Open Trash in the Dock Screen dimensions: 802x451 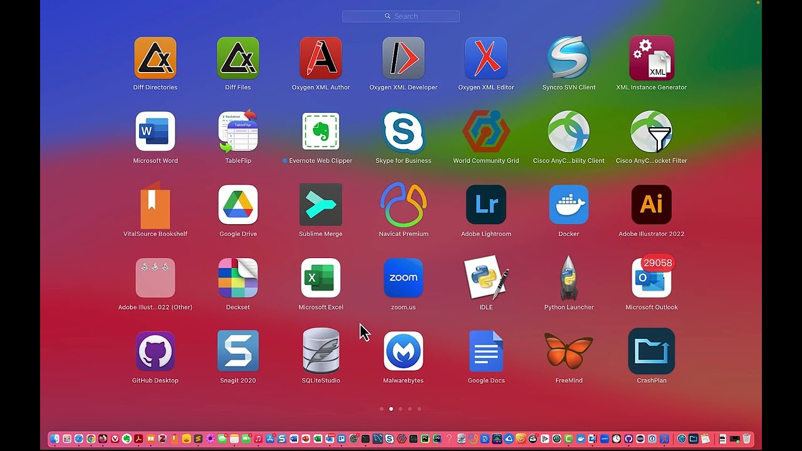point(747,439)
